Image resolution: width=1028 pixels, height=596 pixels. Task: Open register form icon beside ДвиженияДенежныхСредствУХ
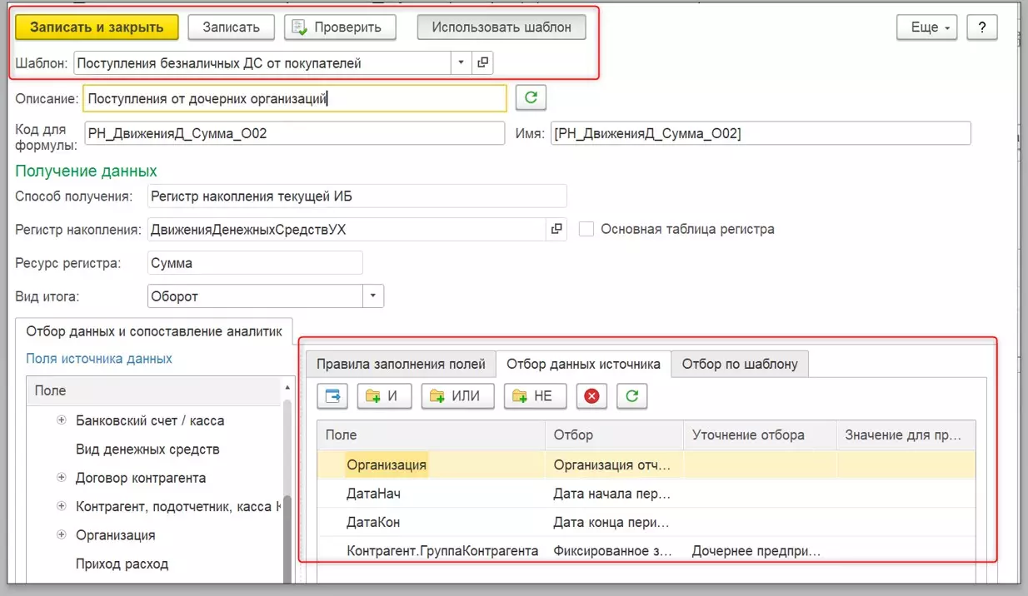click(556, 229)
